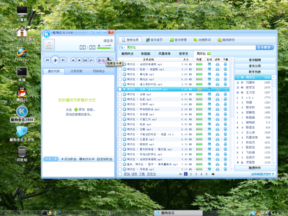This screenshot has height=216, width=288.
Task: Download 七里香.mp3 with its arrow icon
Action: tap(225, 139)
